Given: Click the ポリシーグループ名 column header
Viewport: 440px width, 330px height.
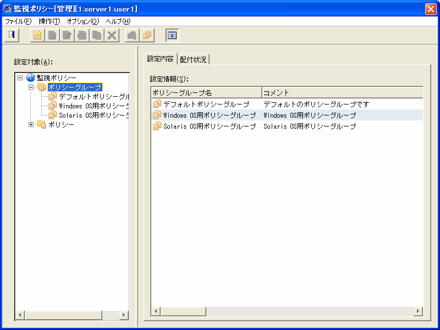Looking at the screenshot, I should pos(206,92).
